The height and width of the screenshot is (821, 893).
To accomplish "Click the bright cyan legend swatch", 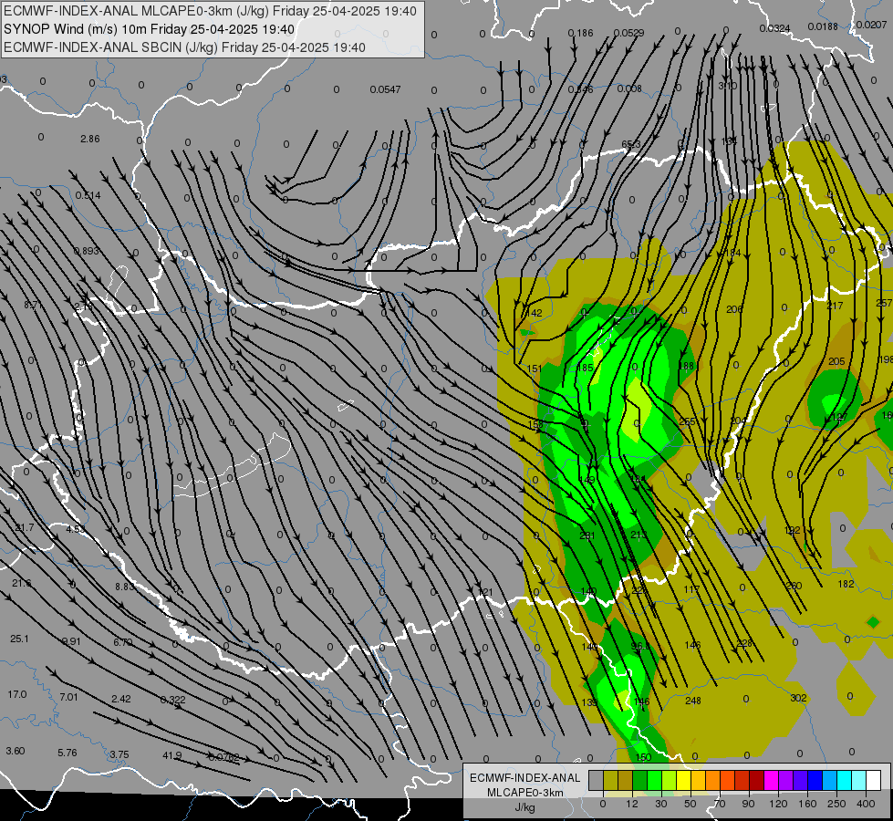I will [845, 780].
